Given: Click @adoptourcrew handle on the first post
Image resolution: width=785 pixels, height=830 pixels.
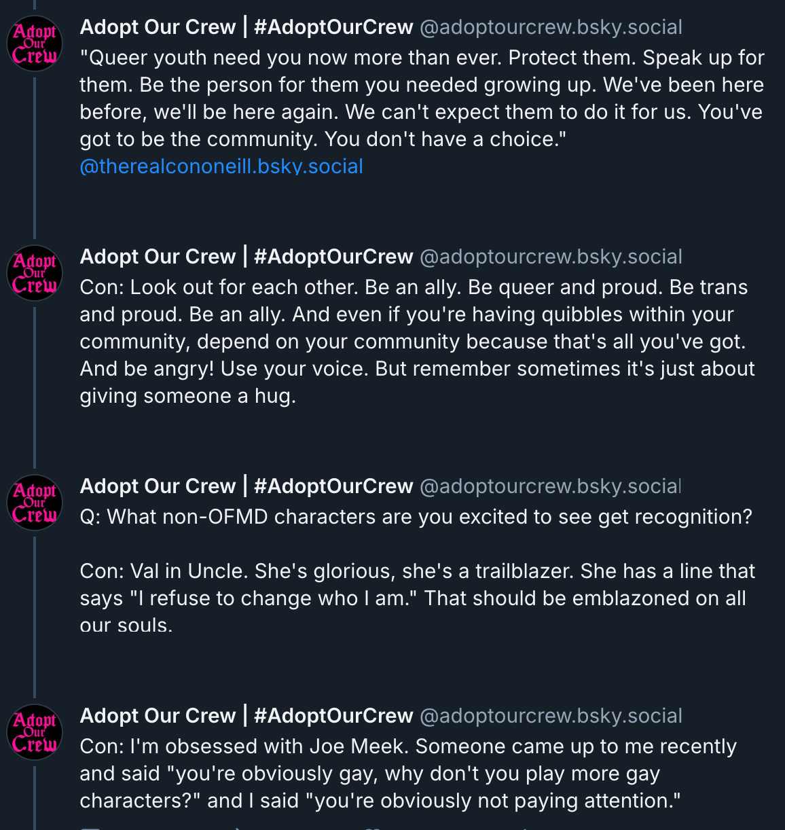Looking at the screenshot, I should [551, 27].
